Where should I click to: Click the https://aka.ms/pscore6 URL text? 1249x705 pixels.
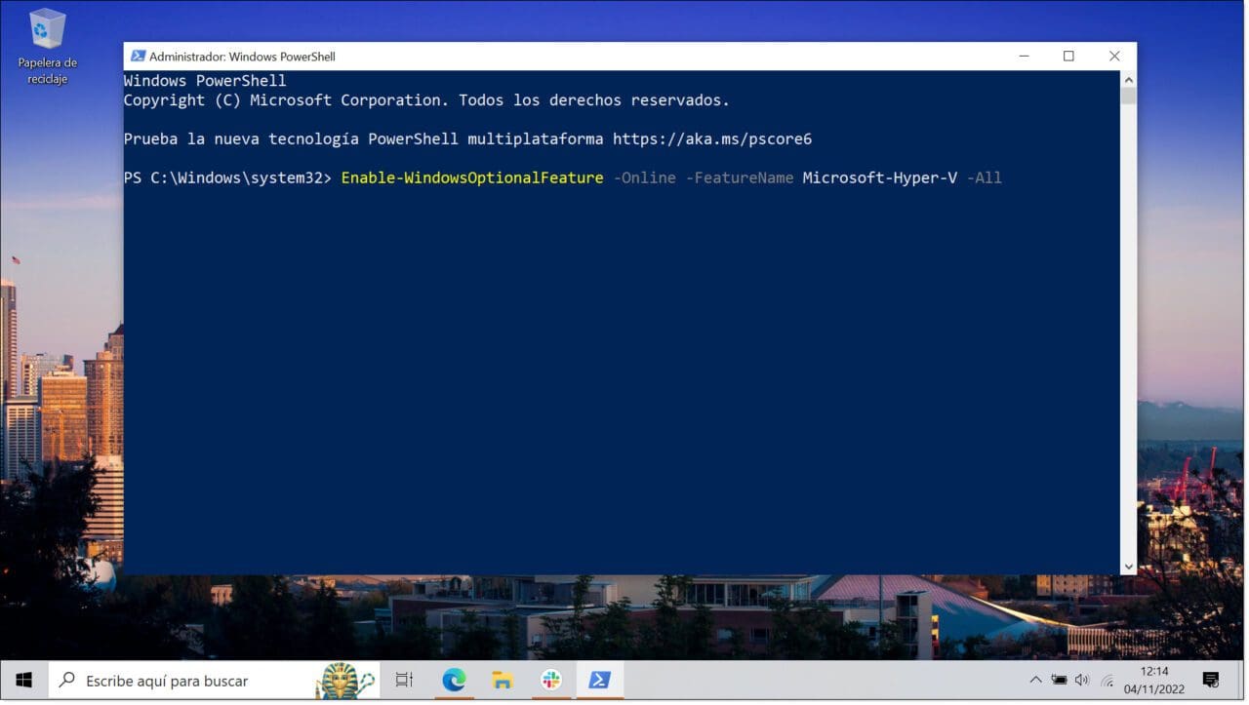712,138
